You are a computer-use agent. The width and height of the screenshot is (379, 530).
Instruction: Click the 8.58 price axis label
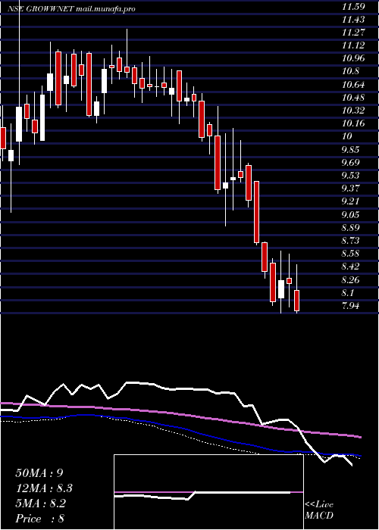[x=352, y=254]
